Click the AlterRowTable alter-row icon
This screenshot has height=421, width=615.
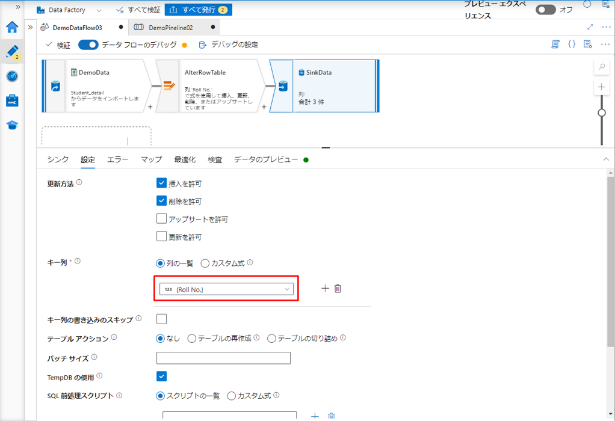(169, 85)
